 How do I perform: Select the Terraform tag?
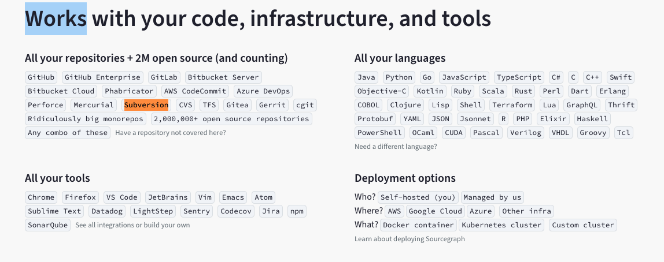pos(512,105)
